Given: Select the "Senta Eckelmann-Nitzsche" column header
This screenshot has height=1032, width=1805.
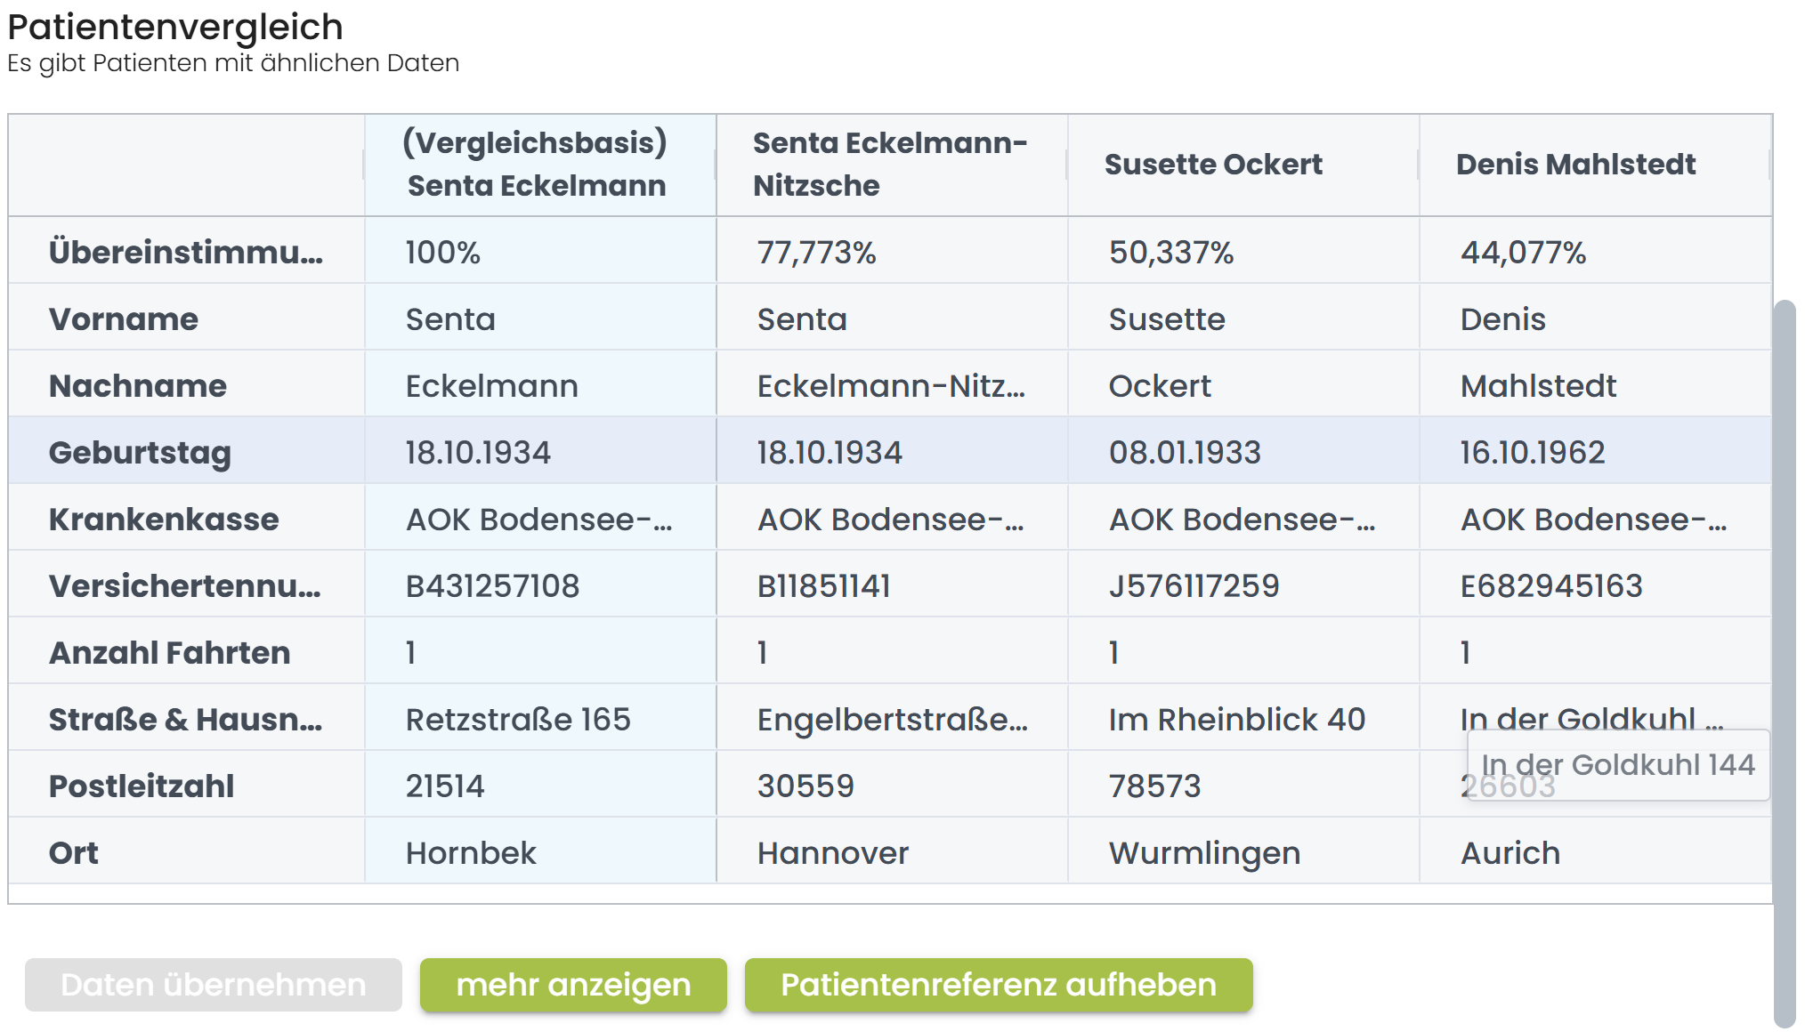Looking at the screenshot, I should click(889, 165).
